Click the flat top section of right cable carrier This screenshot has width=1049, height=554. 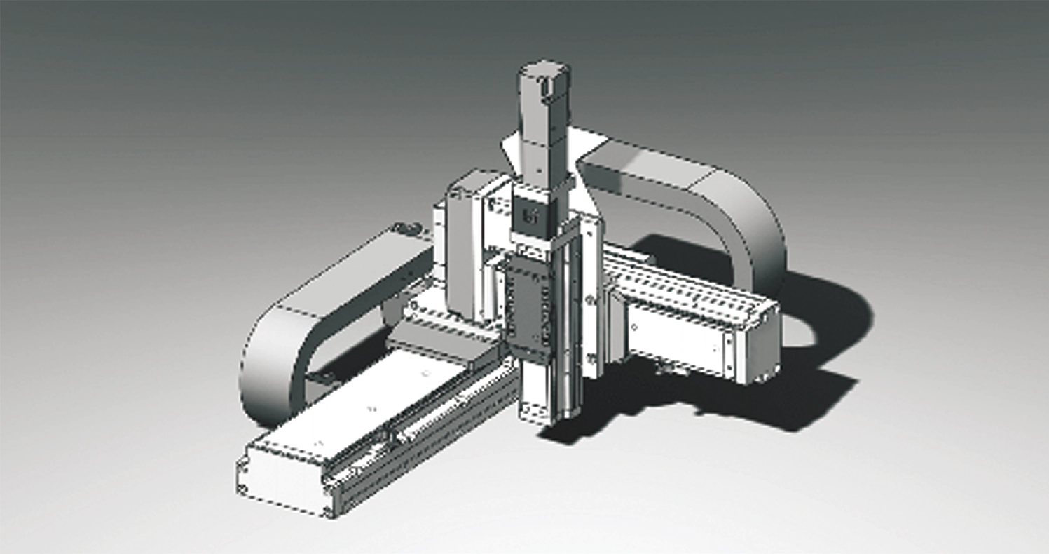[652, 165]
